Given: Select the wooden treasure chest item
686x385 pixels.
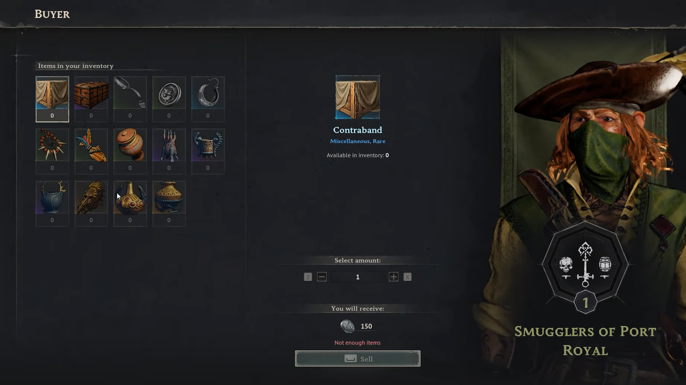Looking at the screenshot, I should (x=91, y=99).
